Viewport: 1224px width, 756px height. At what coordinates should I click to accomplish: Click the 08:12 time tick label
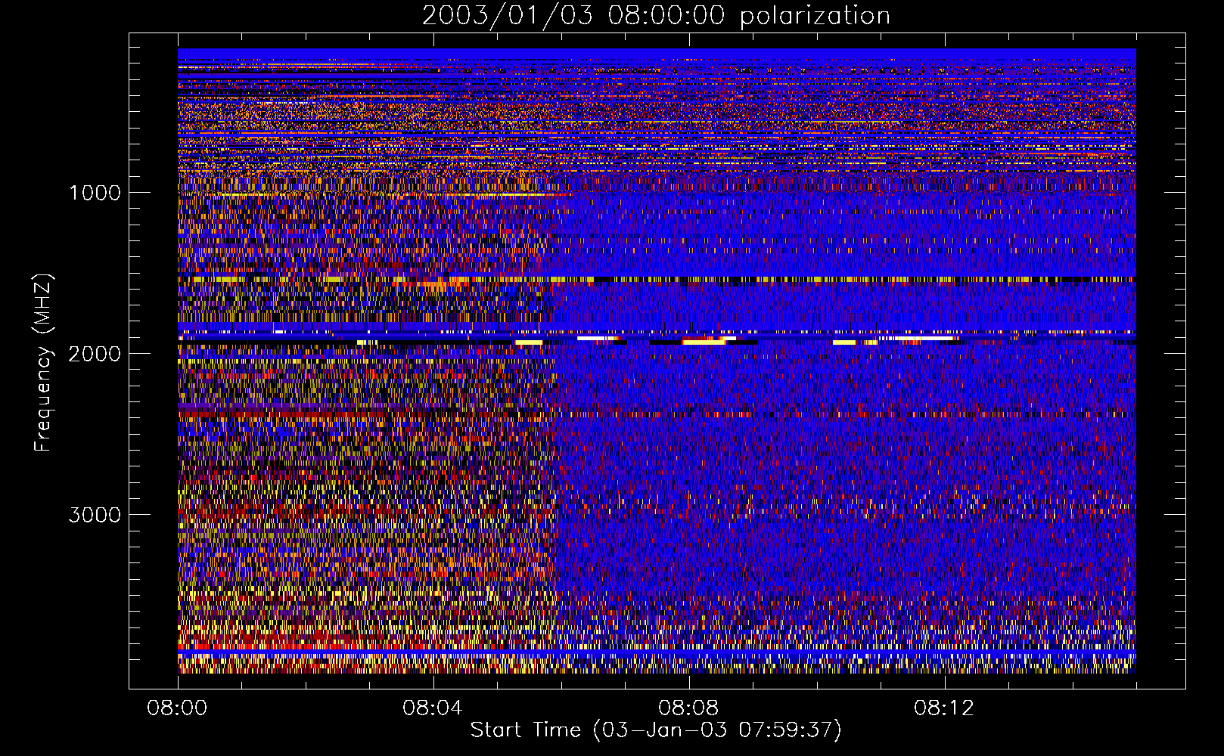(x=944, y=708)
